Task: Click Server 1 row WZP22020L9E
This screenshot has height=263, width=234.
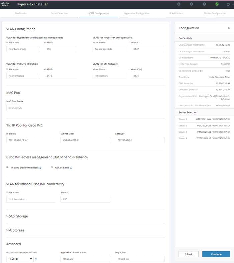Action: (x=204, y=132)
